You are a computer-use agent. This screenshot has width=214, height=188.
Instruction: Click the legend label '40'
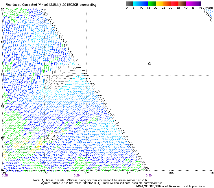point(186,8)
